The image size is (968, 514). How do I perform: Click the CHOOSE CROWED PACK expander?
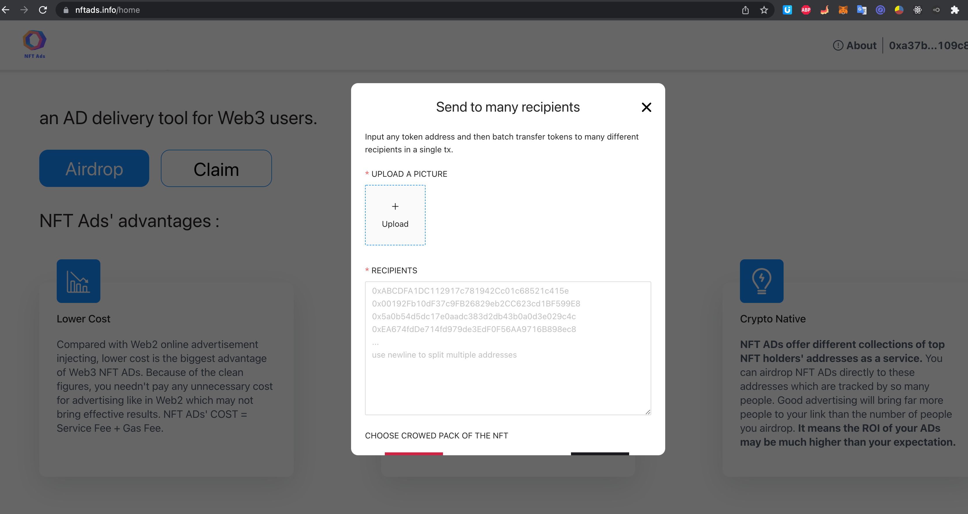point(436,436)
